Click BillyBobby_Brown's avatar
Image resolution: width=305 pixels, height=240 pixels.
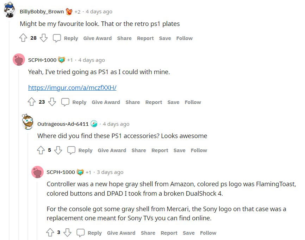[10, 11]
